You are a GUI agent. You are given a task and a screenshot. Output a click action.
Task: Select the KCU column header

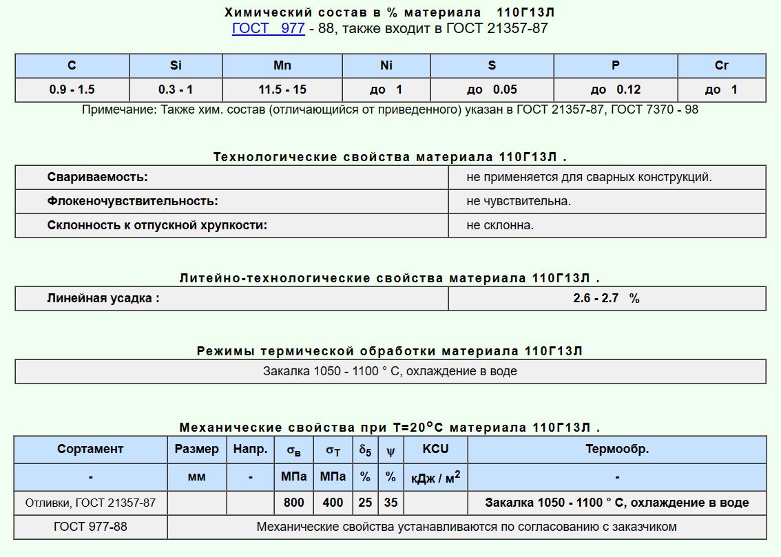click(x=435, y=449)
